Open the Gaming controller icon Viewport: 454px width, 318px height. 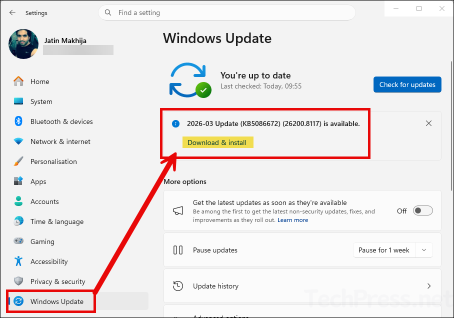(19, 241)
